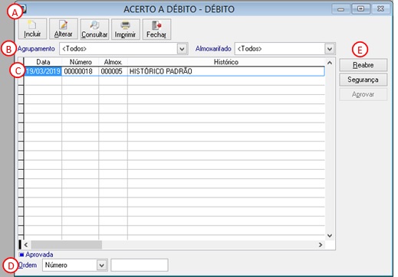The width and height of the screenshot is (398, 277).
Task: Close the form with Fechar
Action: (156, 29)
